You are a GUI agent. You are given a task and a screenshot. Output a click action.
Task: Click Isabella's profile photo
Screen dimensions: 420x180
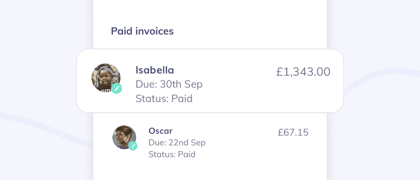click(x=105, y=77)
